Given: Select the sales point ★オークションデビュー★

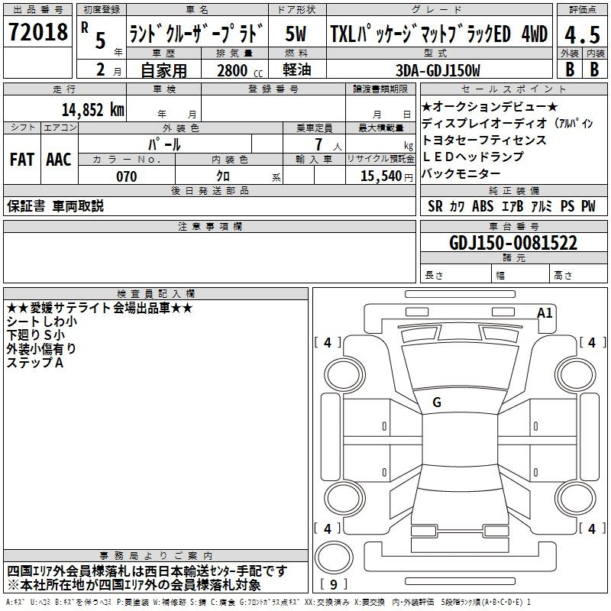Looking at the screenshot, I should click(490, 106).
